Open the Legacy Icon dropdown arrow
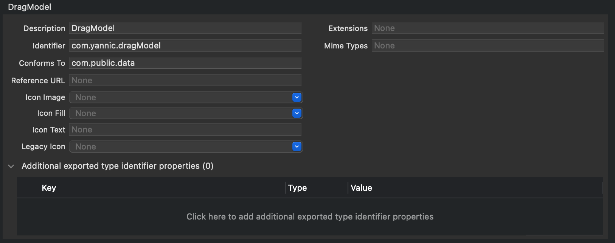Screen dimensions: 615x243 click(x=297, y=146)
